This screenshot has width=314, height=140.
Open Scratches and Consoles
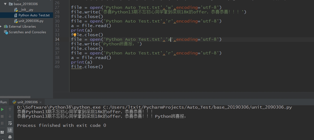[x=27, y=32]
